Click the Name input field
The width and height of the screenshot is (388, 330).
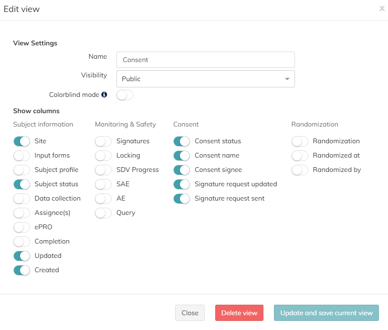pyautogui.click(x=205, y=60)
